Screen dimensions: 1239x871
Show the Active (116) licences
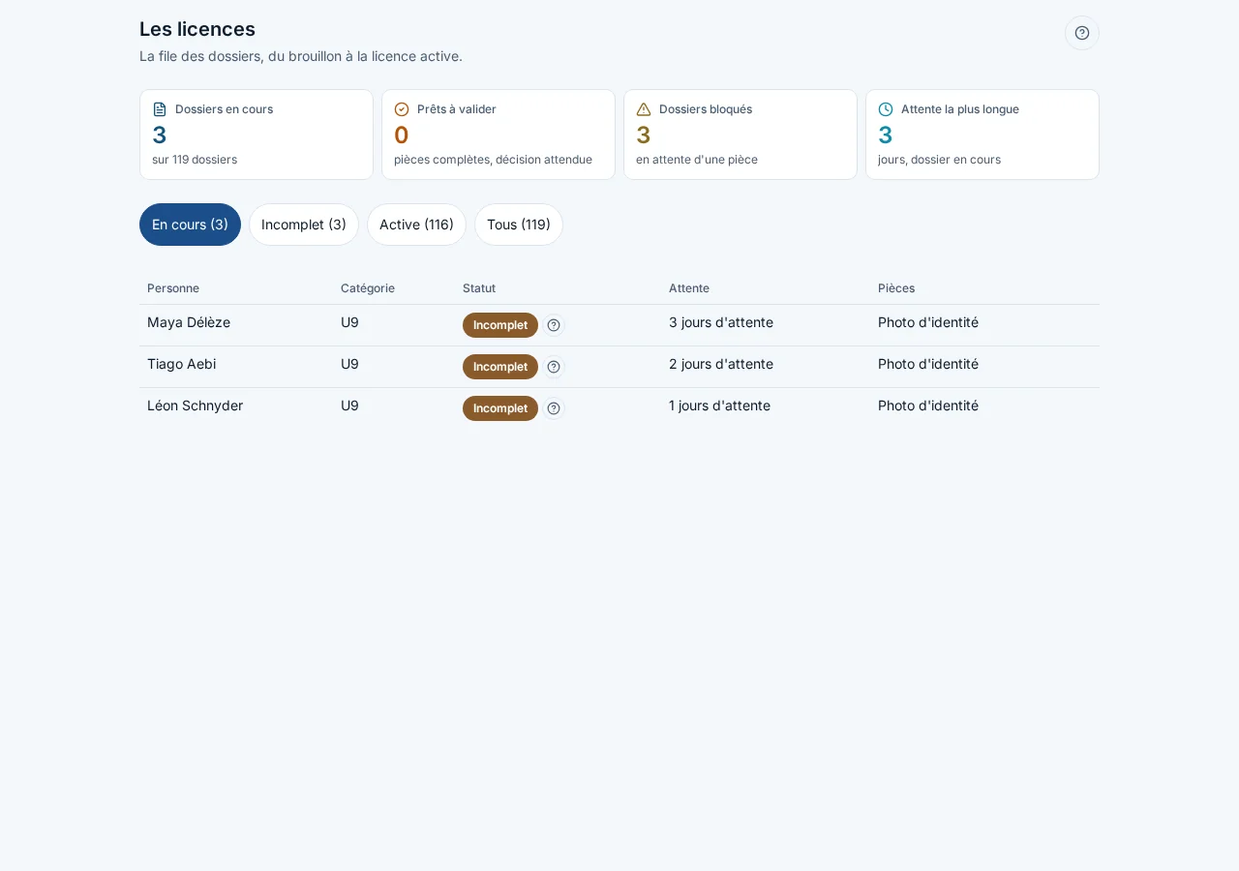click(416, 225)
